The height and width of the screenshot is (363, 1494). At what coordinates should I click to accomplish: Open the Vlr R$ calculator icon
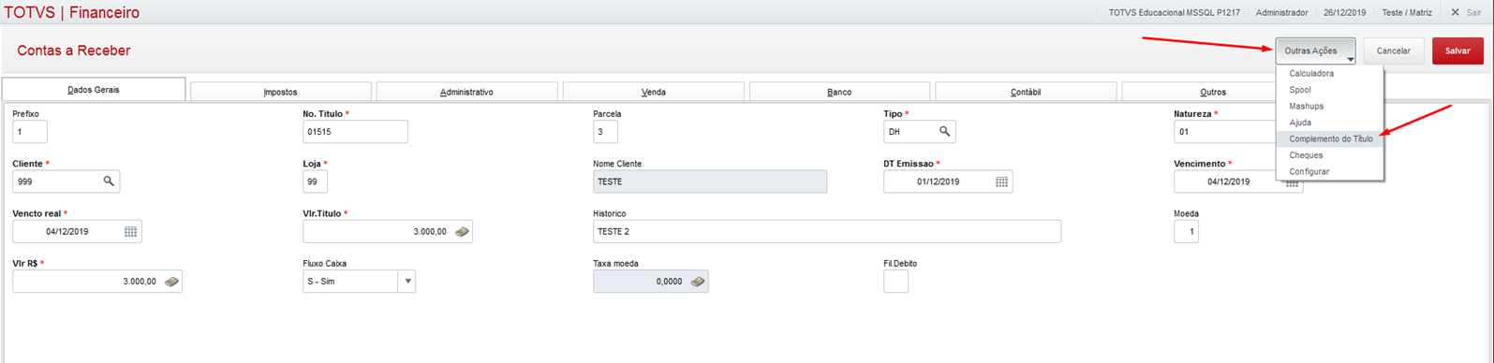[171, 281]
